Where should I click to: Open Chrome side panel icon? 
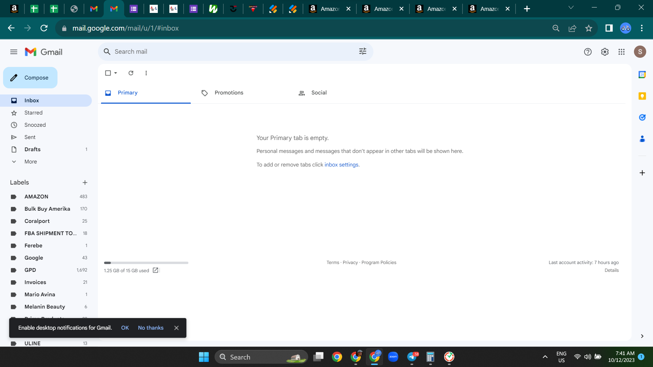(609, 28)
